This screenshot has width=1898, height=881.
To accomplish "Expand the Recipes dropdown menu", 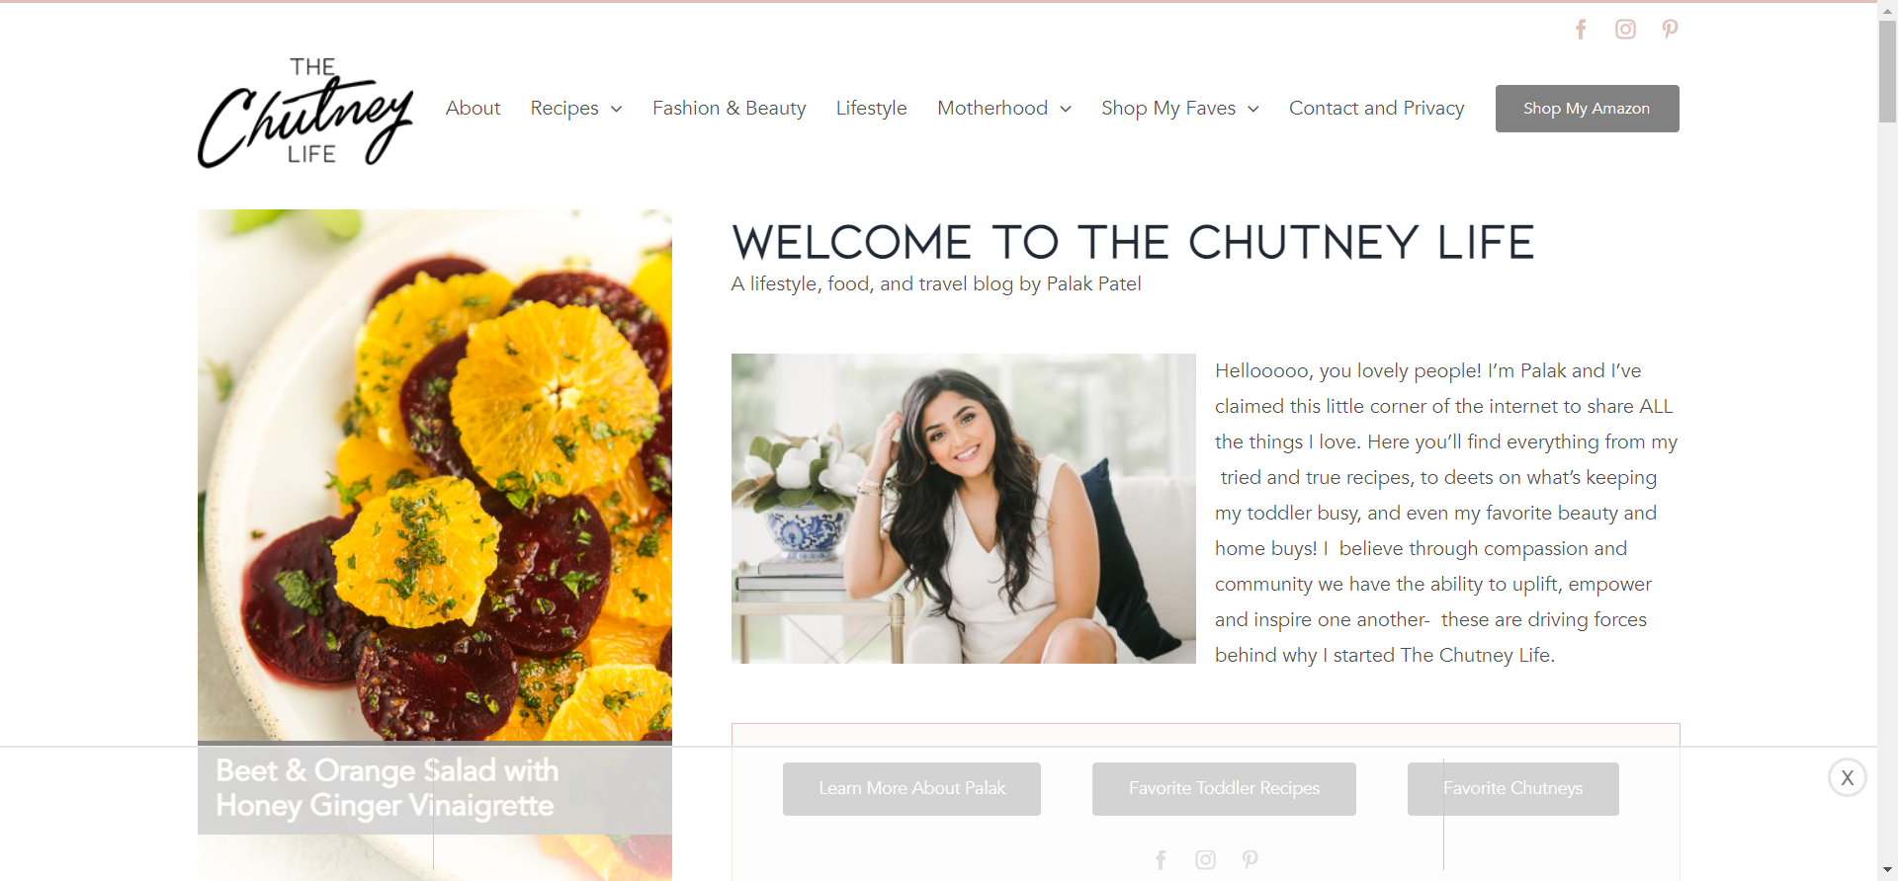I will [x=576, y=108].
